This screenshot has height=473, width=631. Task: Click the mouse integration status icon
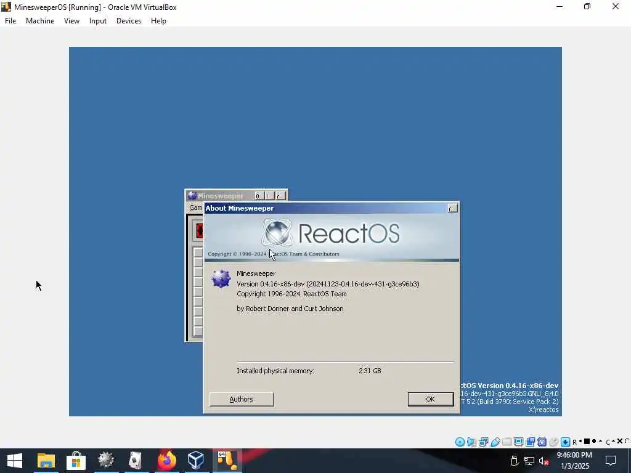[x=554, y=442]
